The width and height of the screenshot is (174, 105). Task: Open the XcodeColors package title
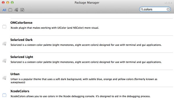[20, 91]
